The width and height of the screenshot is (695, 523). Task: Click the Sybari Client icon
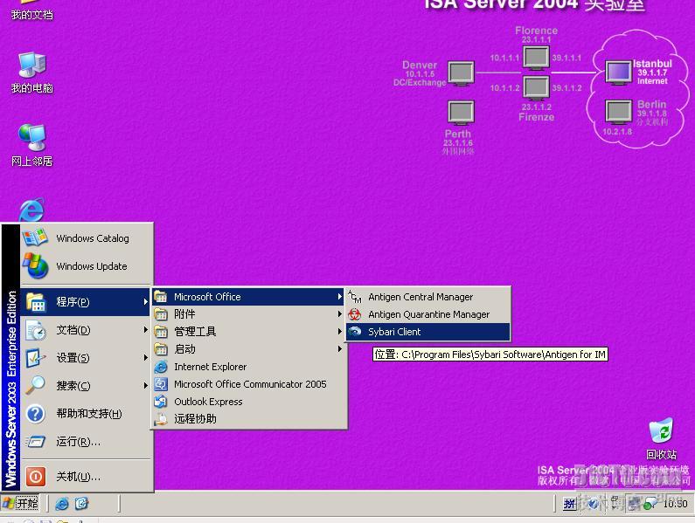[355, 331]
